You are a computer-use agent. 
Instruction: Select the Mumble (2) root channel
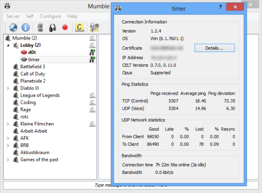(24, 38)
